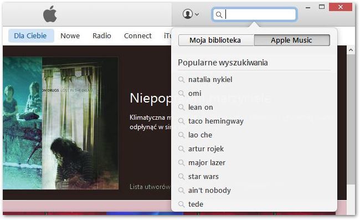
Task: Choose ain't nobody suggestion
Action: click(209, 190)
